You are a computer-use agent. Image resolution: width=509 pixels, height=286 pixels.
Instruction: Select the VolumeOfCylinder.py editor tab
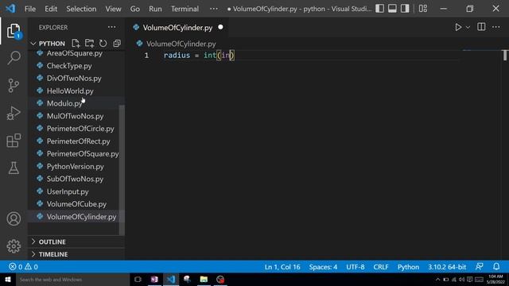[x=177, y=28]
